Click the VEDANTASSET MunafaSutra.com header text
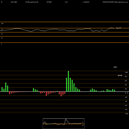This screenshot has width=129, height=129. click(115, 2)
